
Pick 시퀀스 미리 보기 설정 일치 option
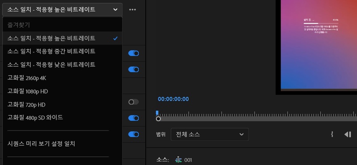(62, 144)
